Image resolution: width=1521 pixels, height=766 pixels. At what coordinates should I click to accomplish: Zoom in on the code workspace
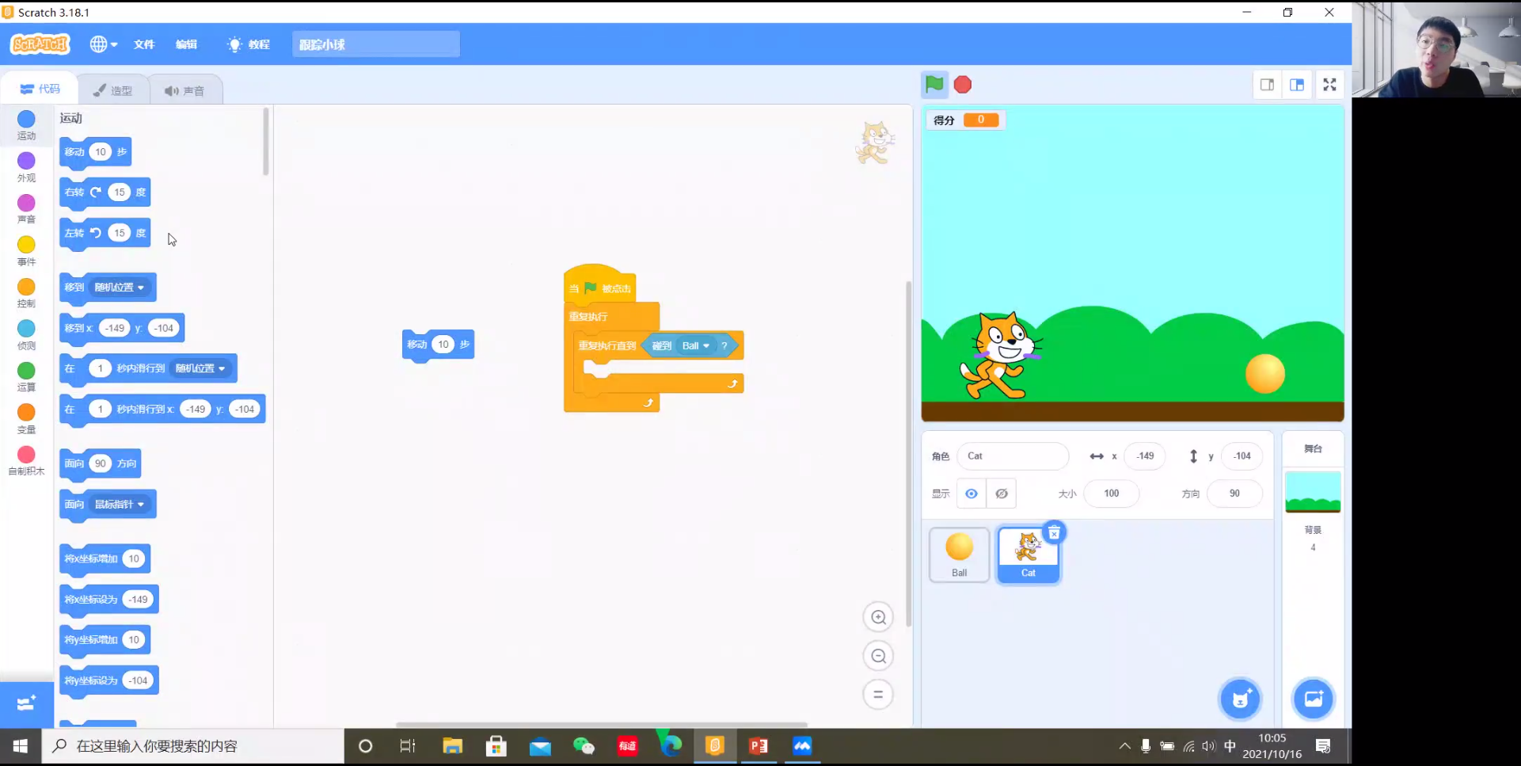[878, 617]
